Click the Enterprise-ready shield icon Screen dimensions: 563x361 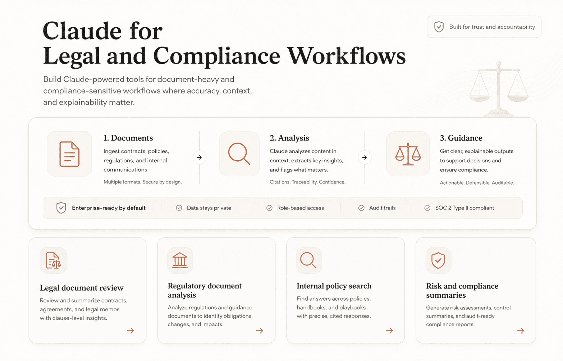point(61,208)
